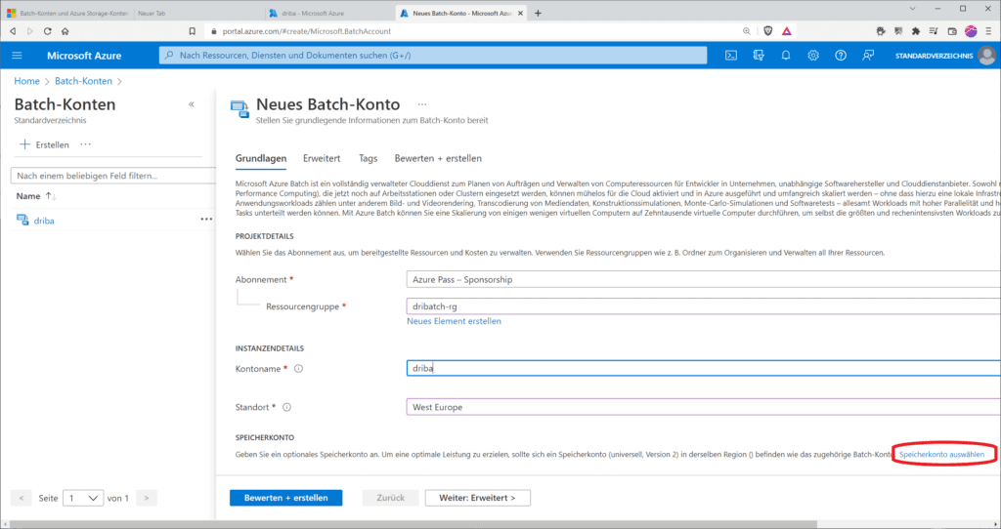Open the browser main menu icon

988,30
